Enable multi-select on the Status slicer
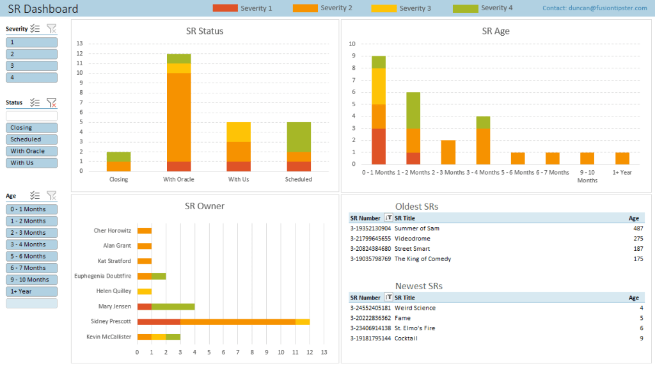 (x=36, y=102)
